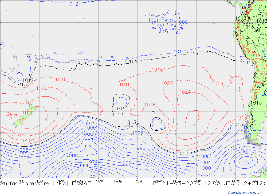Screen dimensions: 267x195
Task: Select the 130W longitude label
Action: 138,181
